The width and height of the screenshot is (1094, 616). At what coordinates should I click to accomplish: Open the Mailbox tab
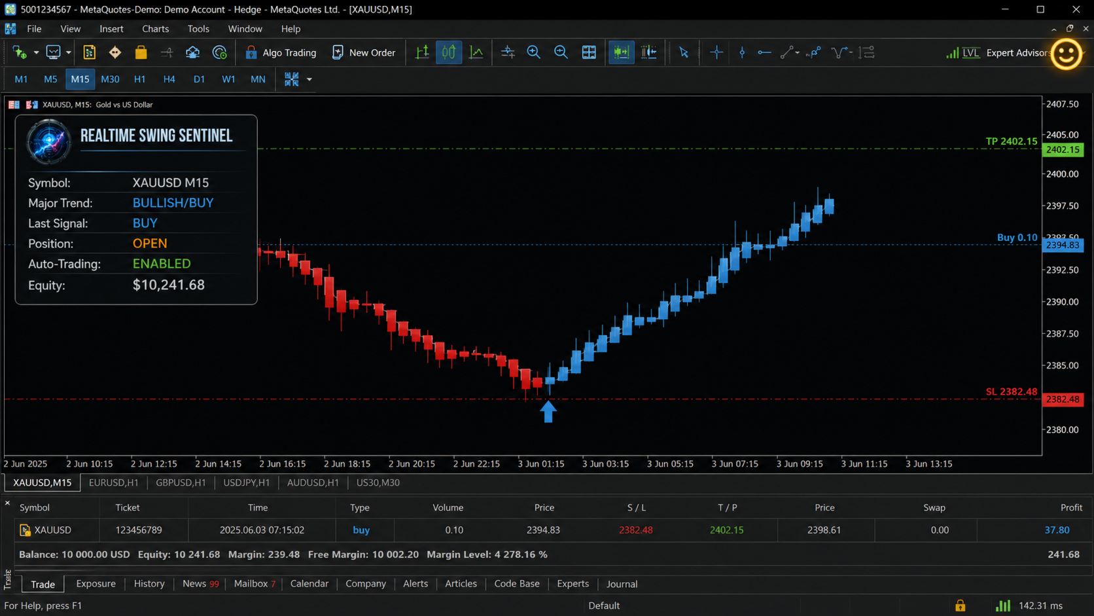(x=255, y=583)
